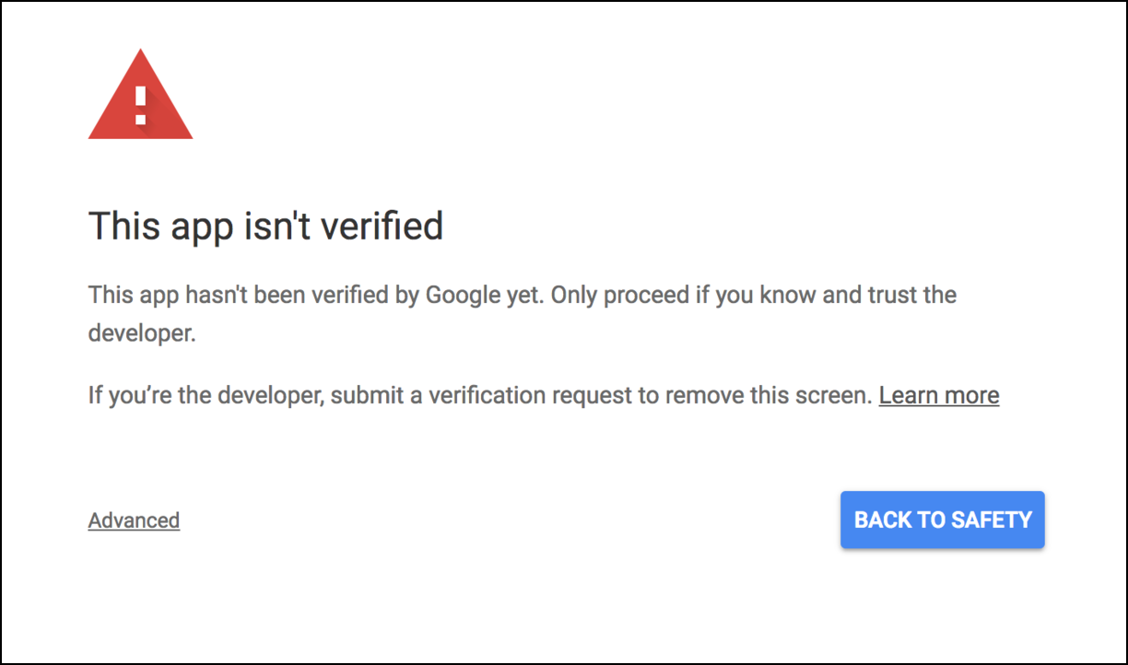Select the white exclamation mark in the triangle
The height and width of the screenshot is (665, 1128).
[140, 105]
